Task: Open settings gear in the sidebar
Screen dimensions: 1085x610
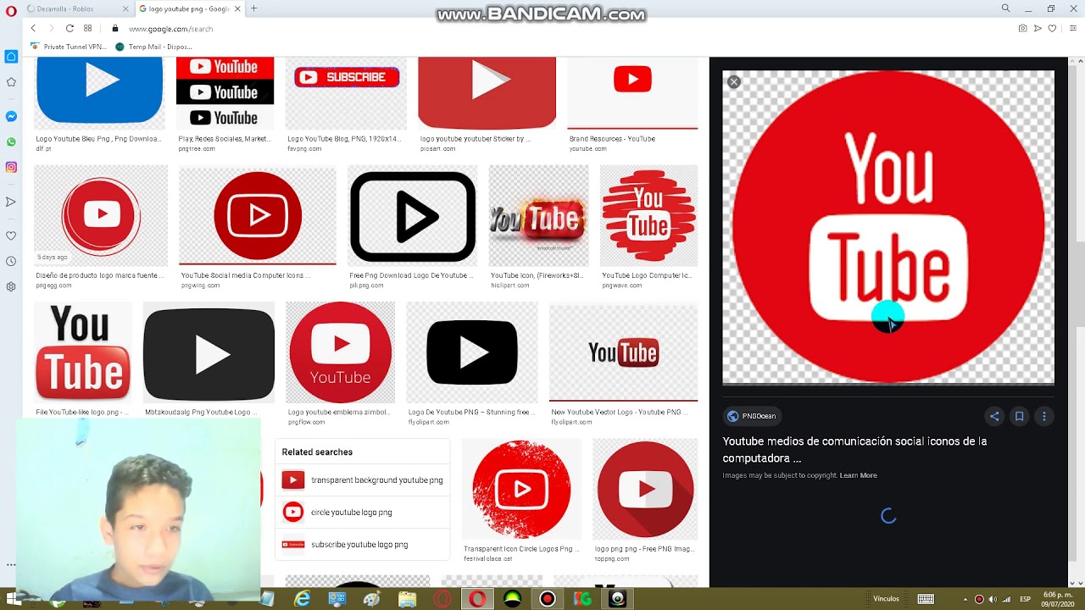Action: (11, 286)
